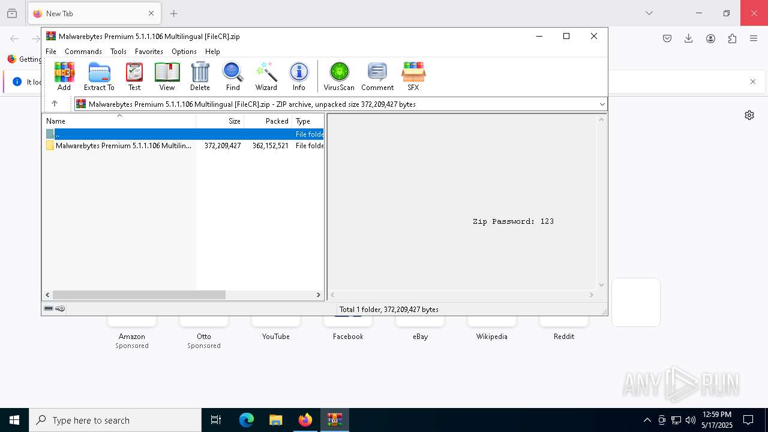Click the Add toolbar icon in WinRAR
Screen dimensions: 768x432
click(64, 76)
